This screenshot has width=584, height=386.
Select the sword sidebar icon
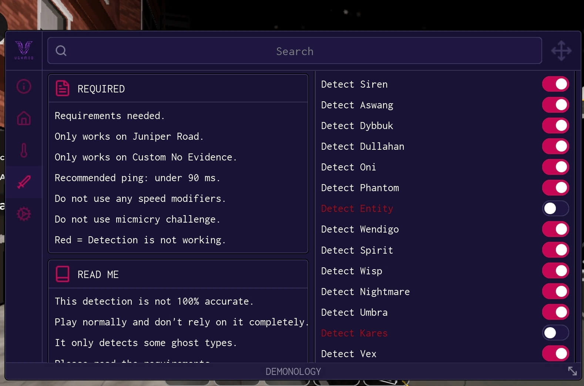[x=24, y=182]
